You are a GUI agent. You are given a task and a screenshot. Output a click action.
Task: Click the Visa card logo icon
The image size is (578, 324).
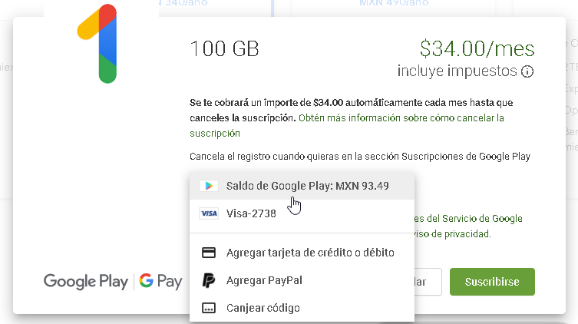[x=208, y=214]
